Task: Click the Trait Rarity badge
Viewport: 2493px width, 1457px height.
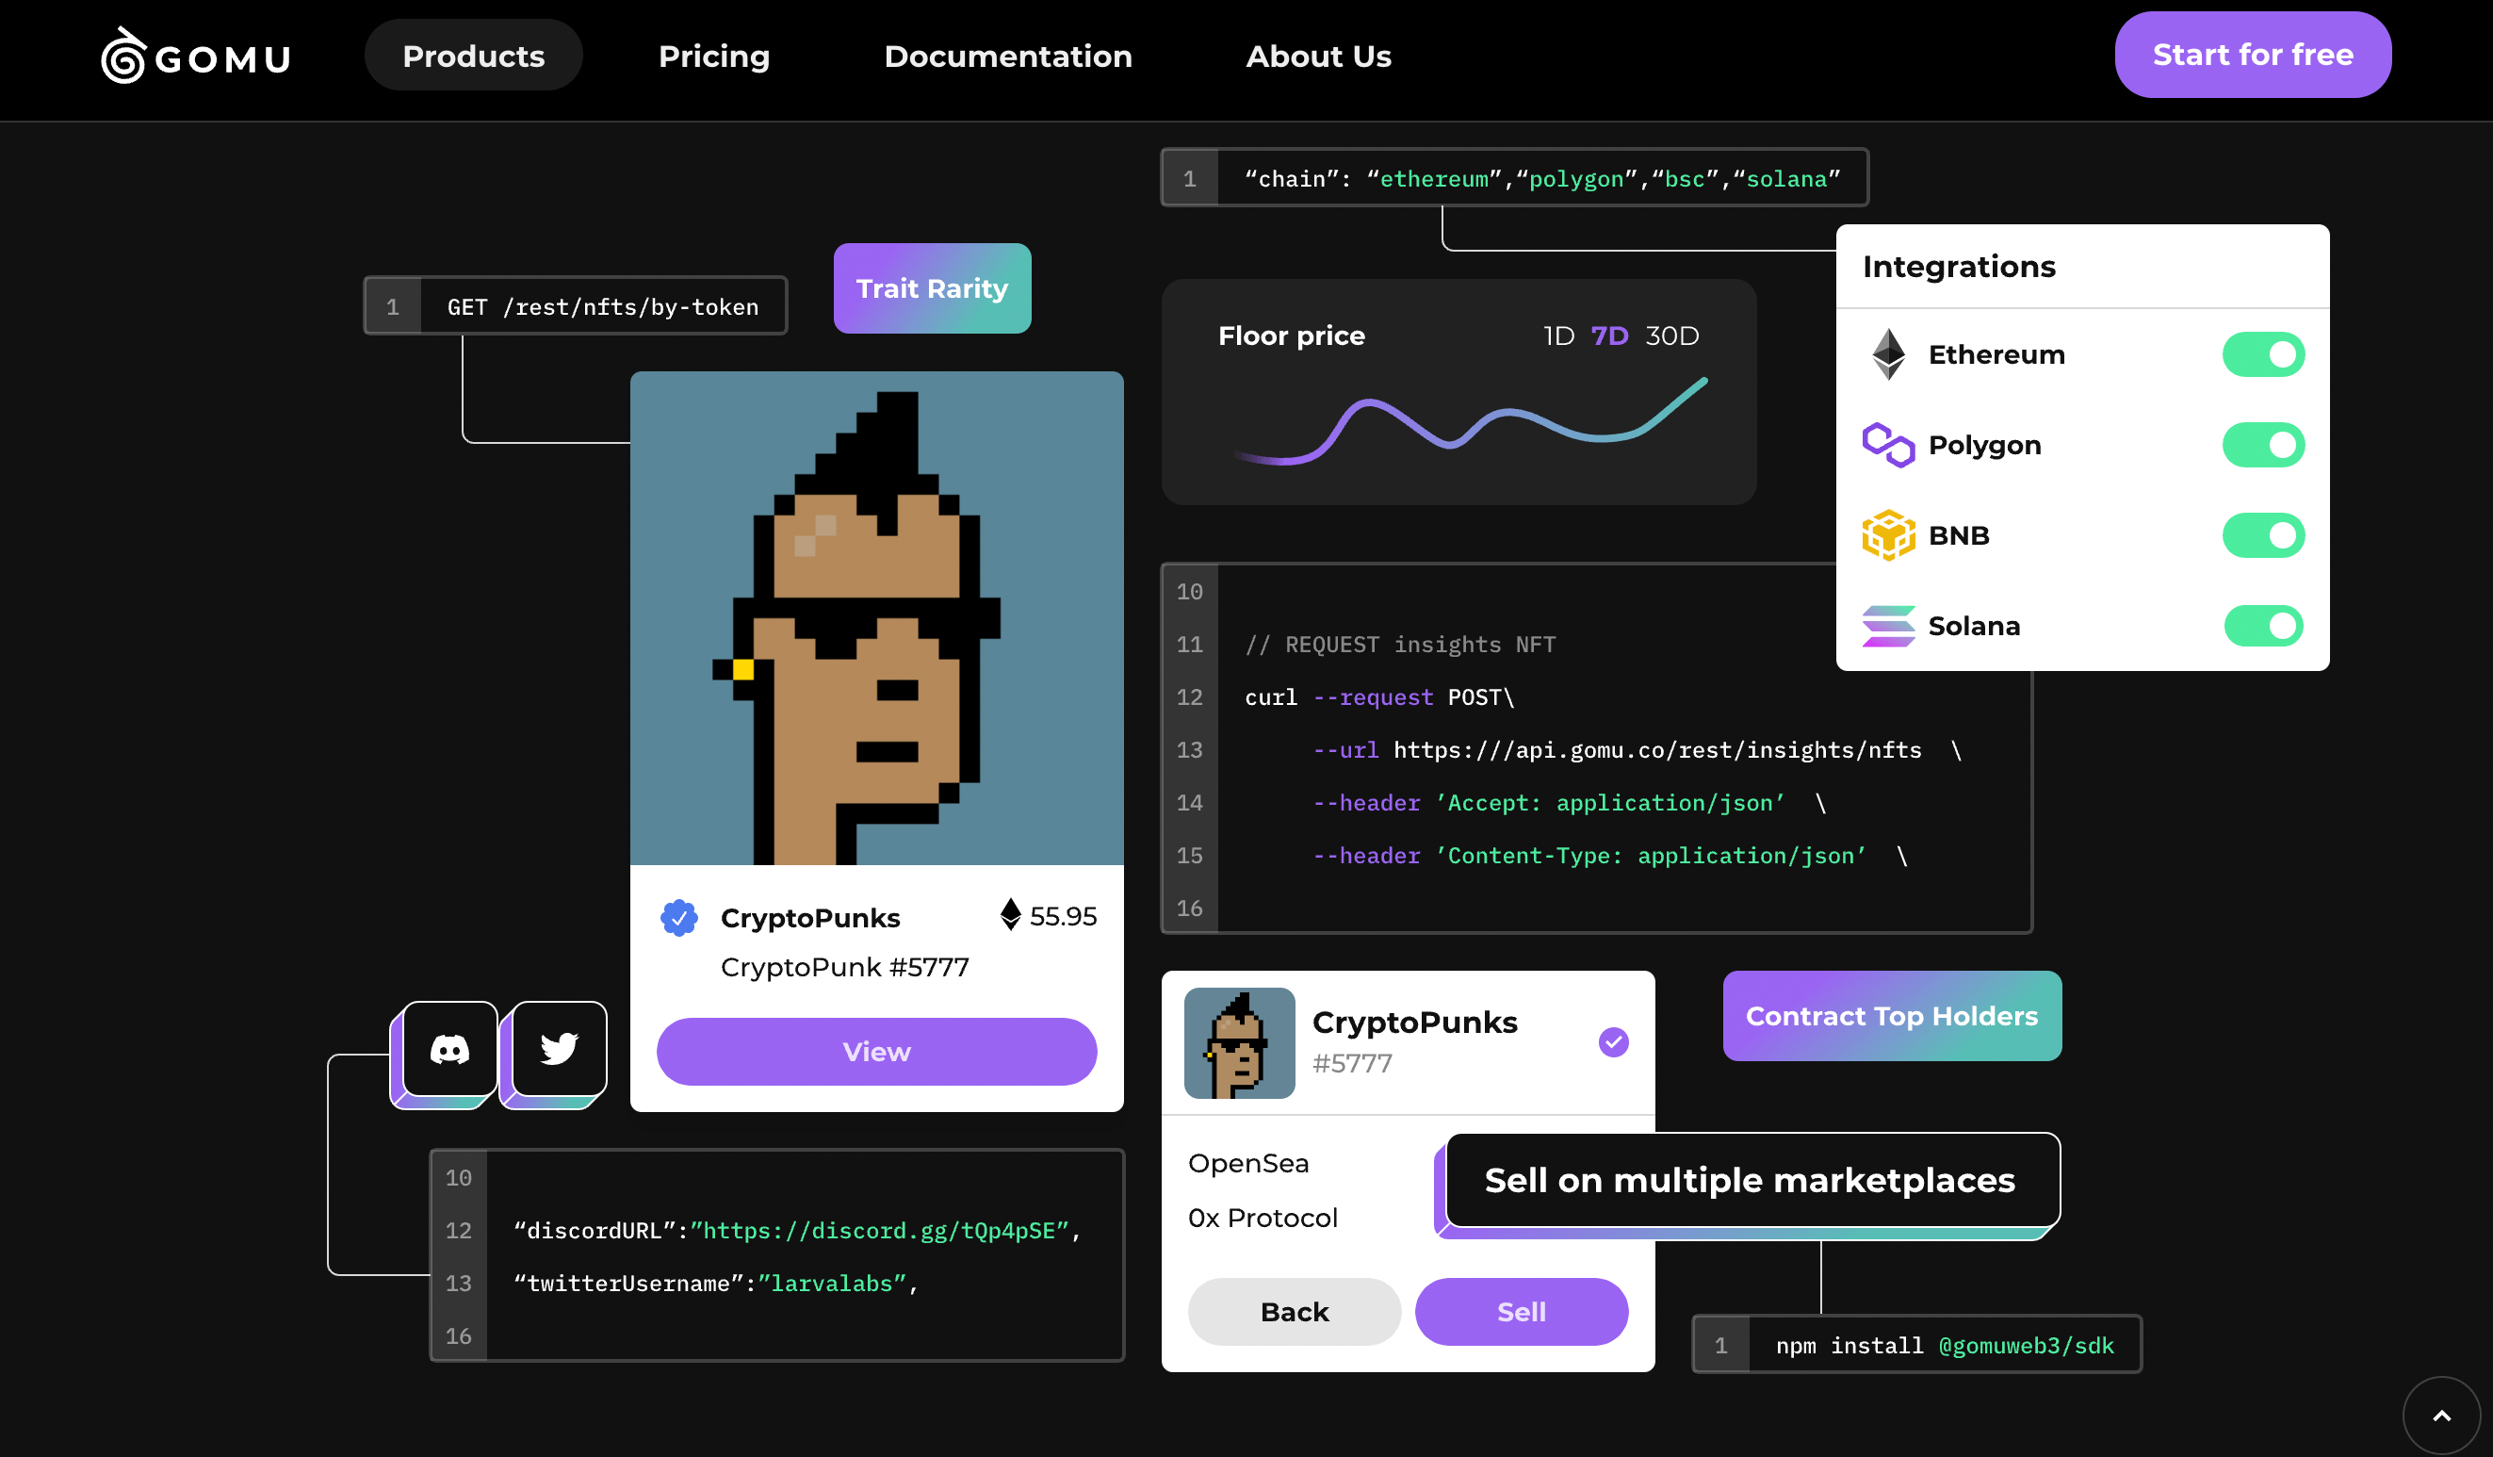Action: tap(931, 288)
